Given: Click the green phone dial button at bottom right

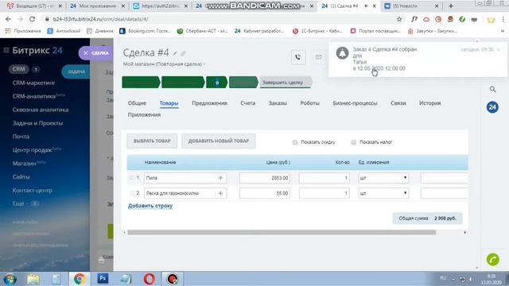Looking at the screenshot, I should (x=493, y=260).
